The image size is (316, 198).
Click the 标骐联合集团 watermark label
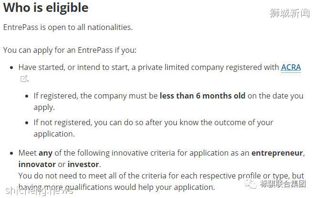coord(283,184)
